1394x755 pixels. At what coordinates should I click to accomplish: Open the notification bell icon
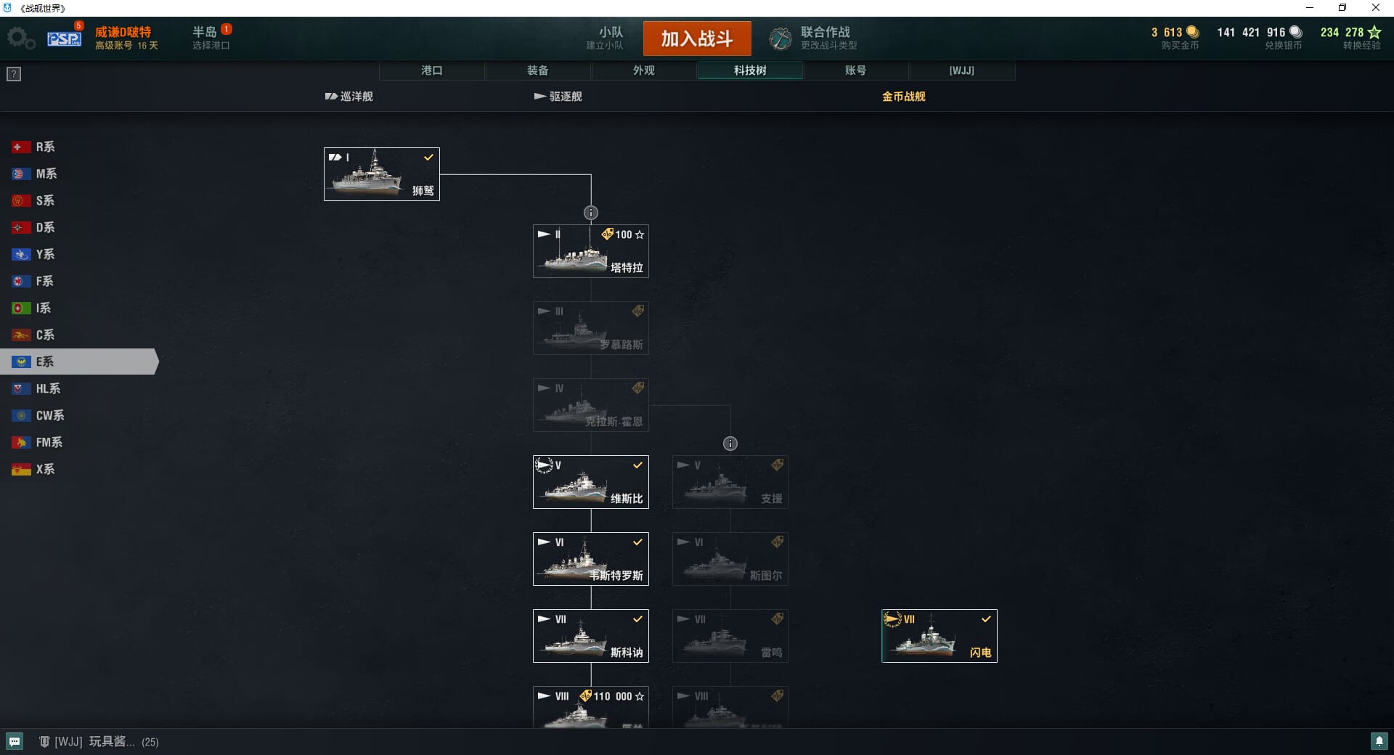tap(1379, 741)
